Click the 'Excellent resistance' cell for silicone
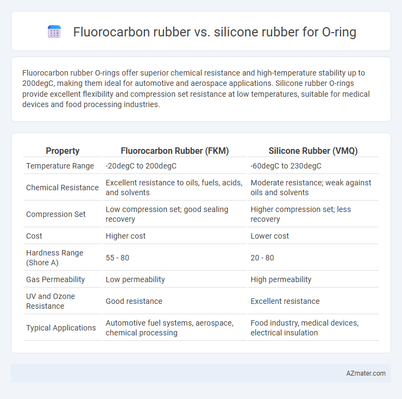The width and height of the screenshot is (402, 399). (x=285, y=301)
